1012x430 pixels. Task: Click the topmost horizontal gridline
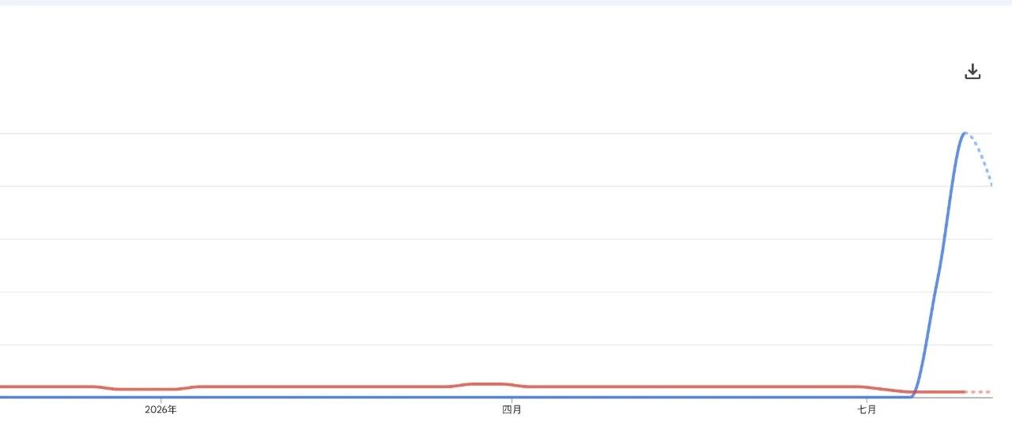[497, 134]
